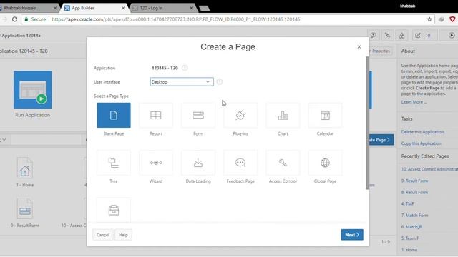
Task: Select the Data Loading page type
Action: [198, 163]
